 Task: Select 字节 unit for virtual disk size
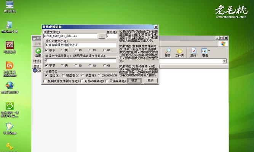[x=47, y=50]
